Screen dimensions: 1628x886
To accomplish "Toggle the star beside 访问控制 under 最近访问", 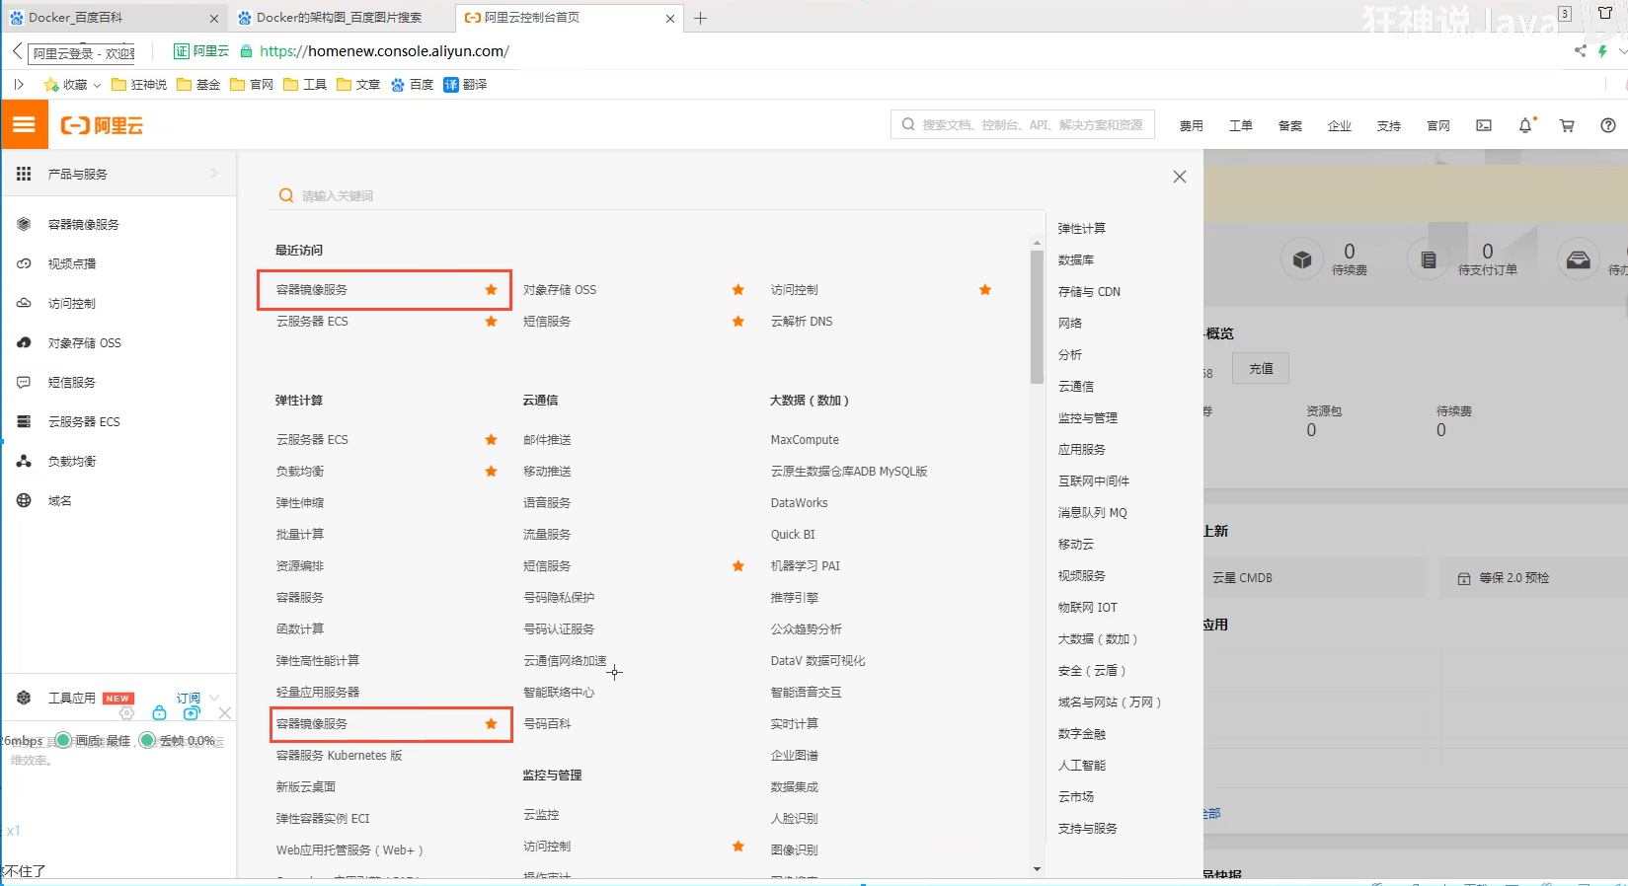I will (984, 289).
